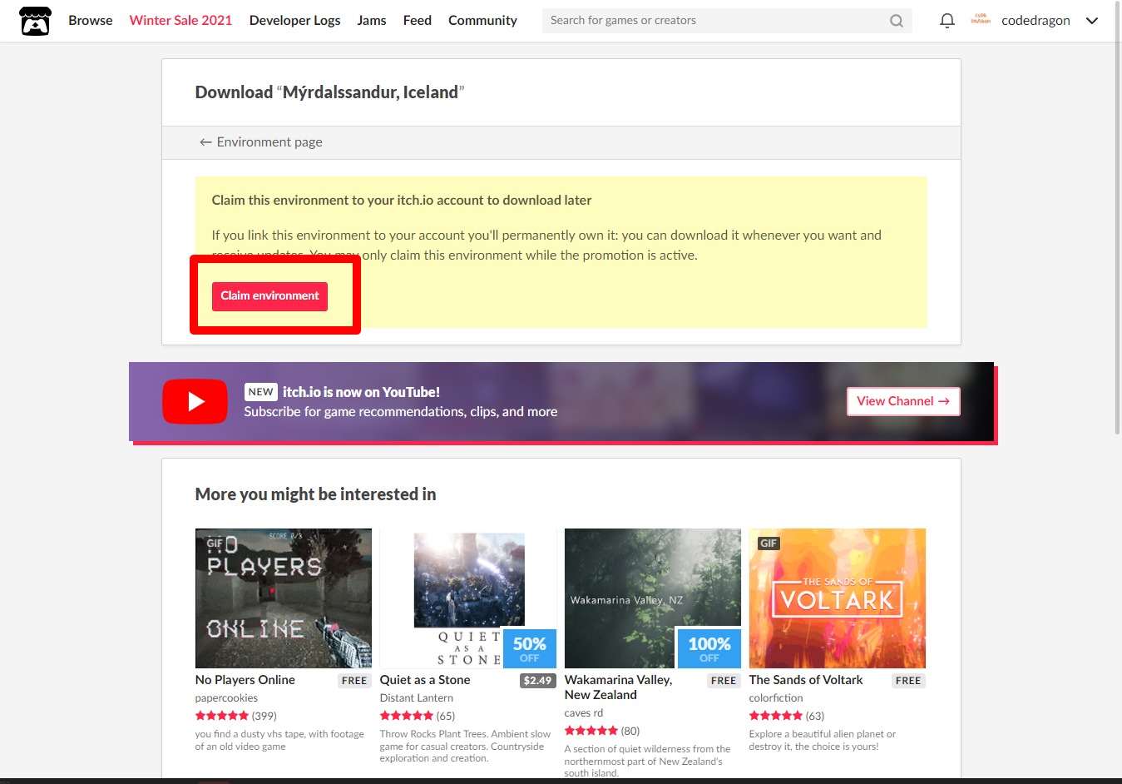The width and height of the screenshot is (1122, 784).
Task: Click the 'More you might be interested in' heading
Action: tap(315, 494)
